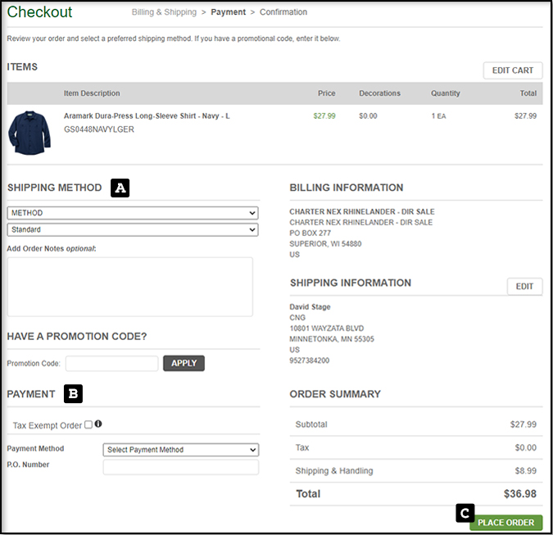Click callout marker A beside Shipping Method
Screen dimensions: 553x535
[120, 188]
